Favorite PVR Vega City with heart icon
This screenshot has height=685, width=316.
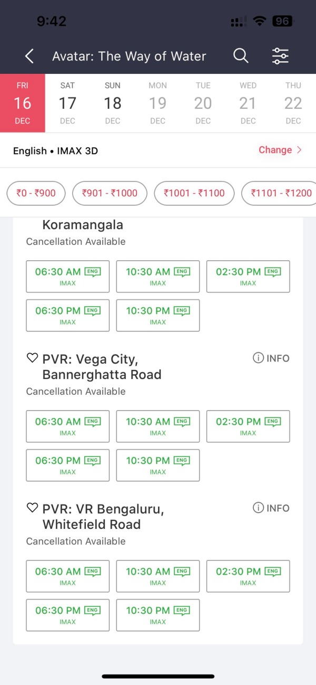[x=33, y=358]
